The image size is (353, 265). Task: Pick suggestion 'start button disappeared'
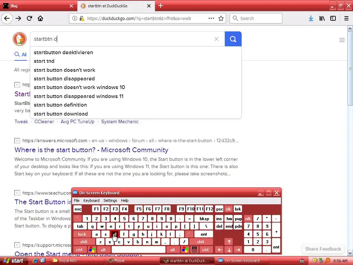[136, 79]
